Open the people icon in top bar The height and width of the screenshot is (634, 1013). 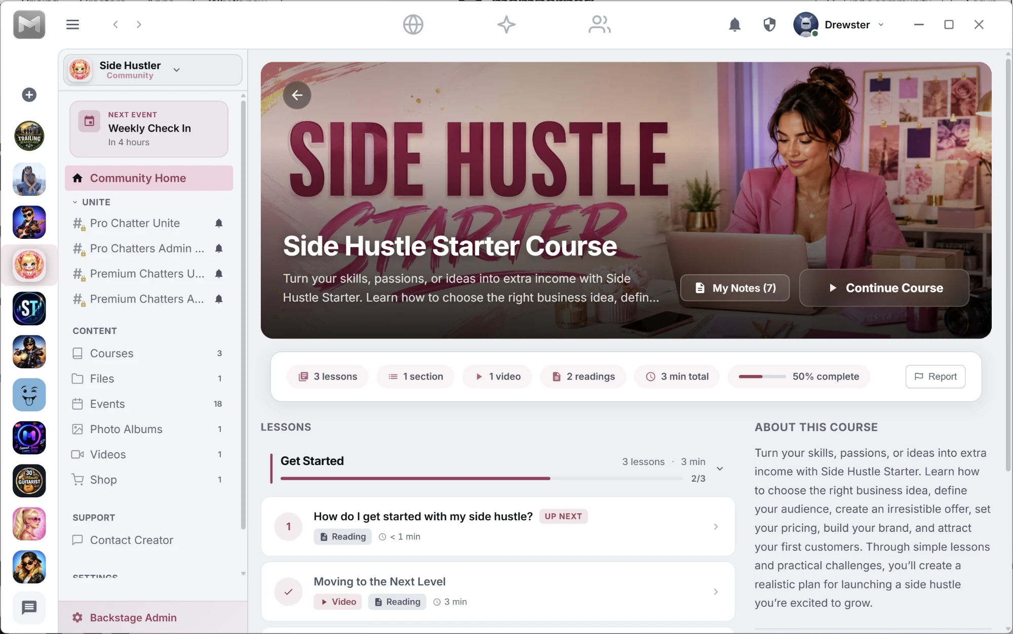coord(599,24)
